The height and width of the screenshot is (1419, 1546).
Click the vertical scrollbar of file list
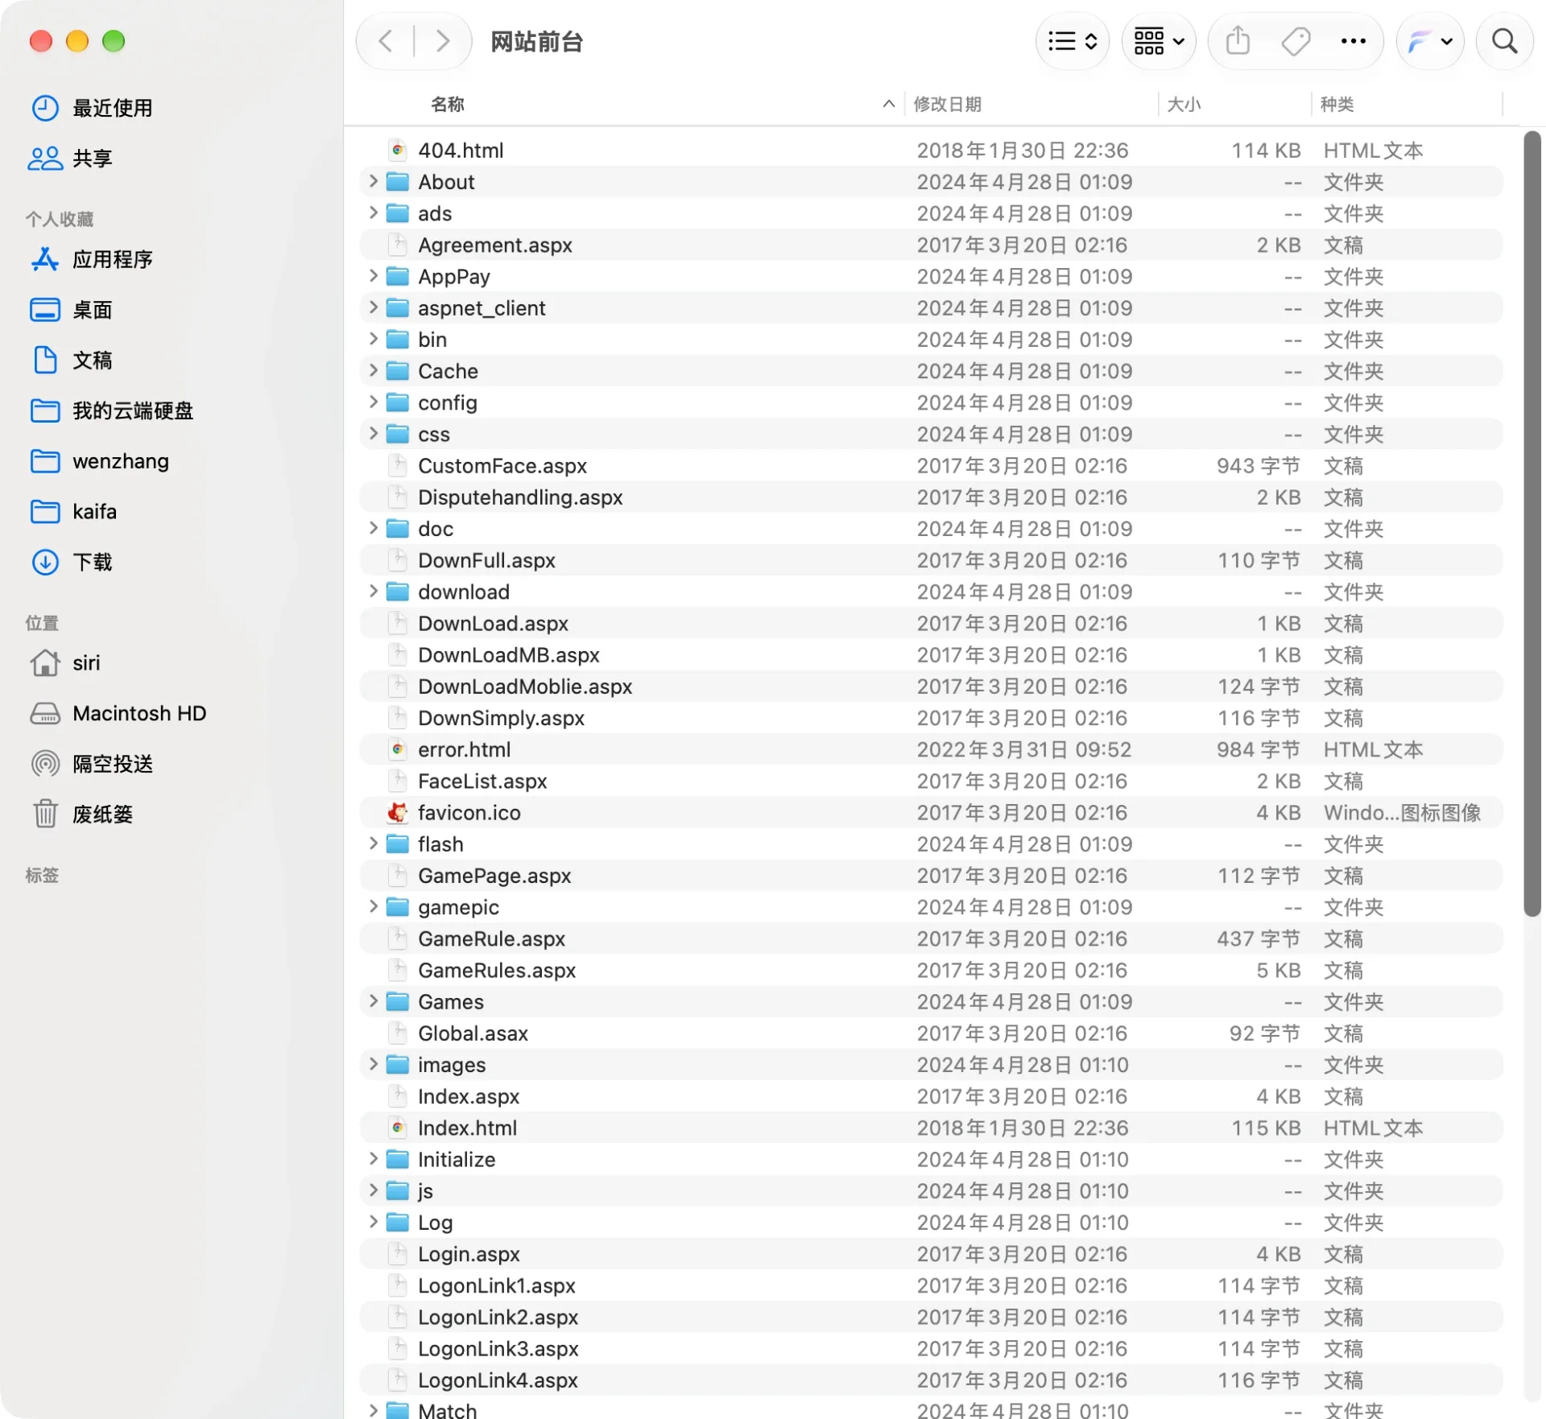coord(1532,524)
